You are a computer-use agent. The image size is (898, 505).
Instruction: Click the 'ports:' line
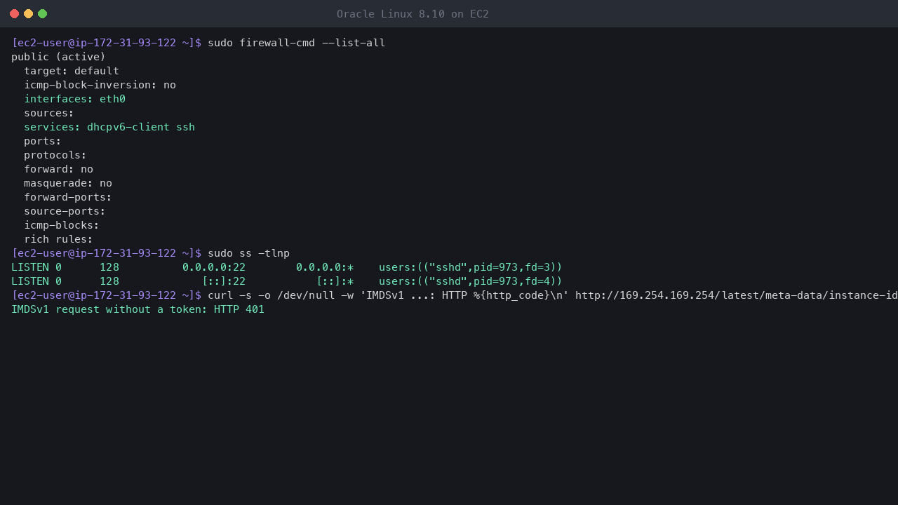(x=43, y=141)
